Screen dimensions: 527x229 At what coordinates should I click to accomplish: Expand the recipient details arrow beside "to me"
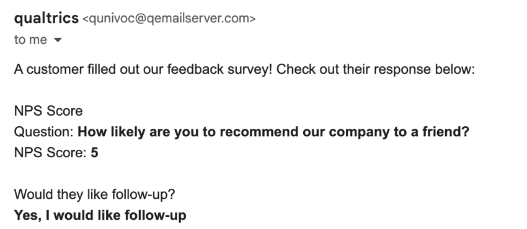pos(58,40)
